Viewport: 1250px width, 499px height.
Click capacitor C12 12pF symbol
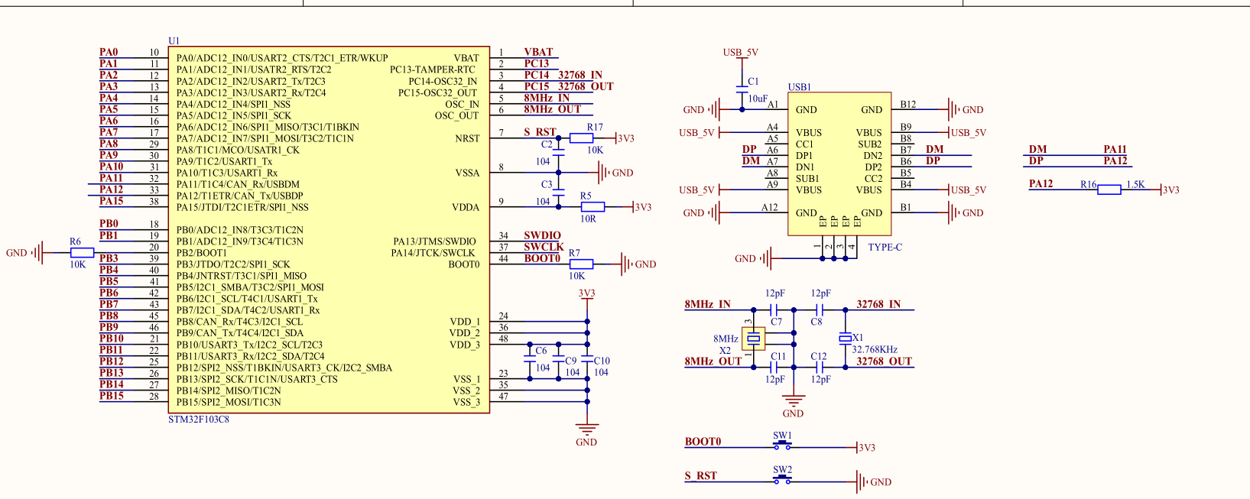tap(820, 367)
